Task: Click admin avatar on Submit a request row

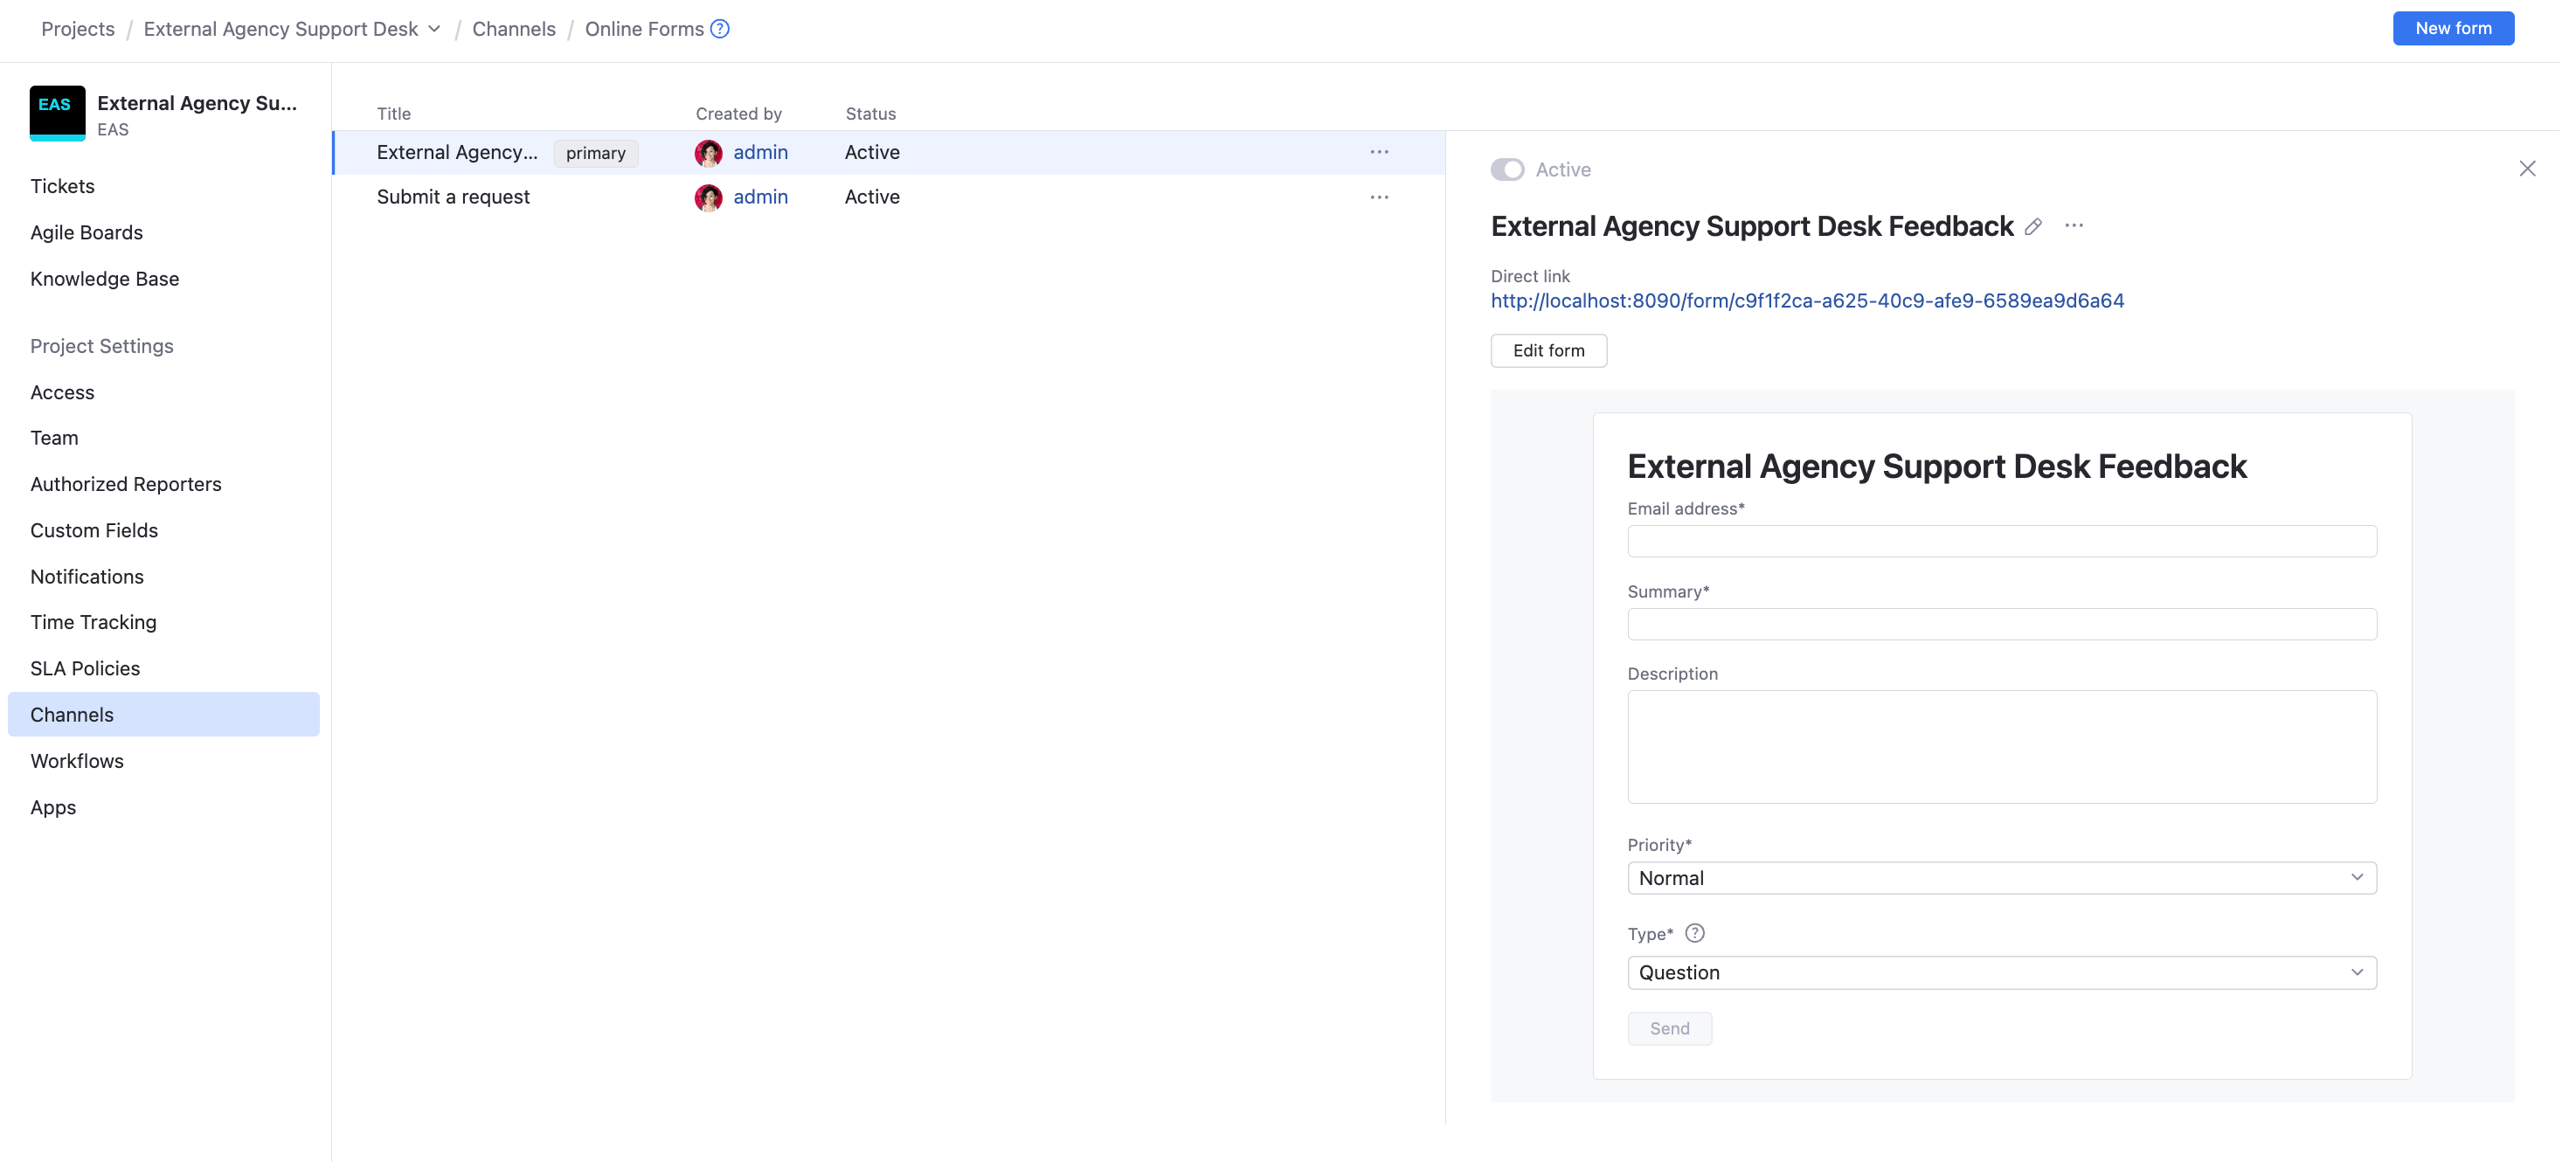Action: pyautogui.click(x=709, y=197)
